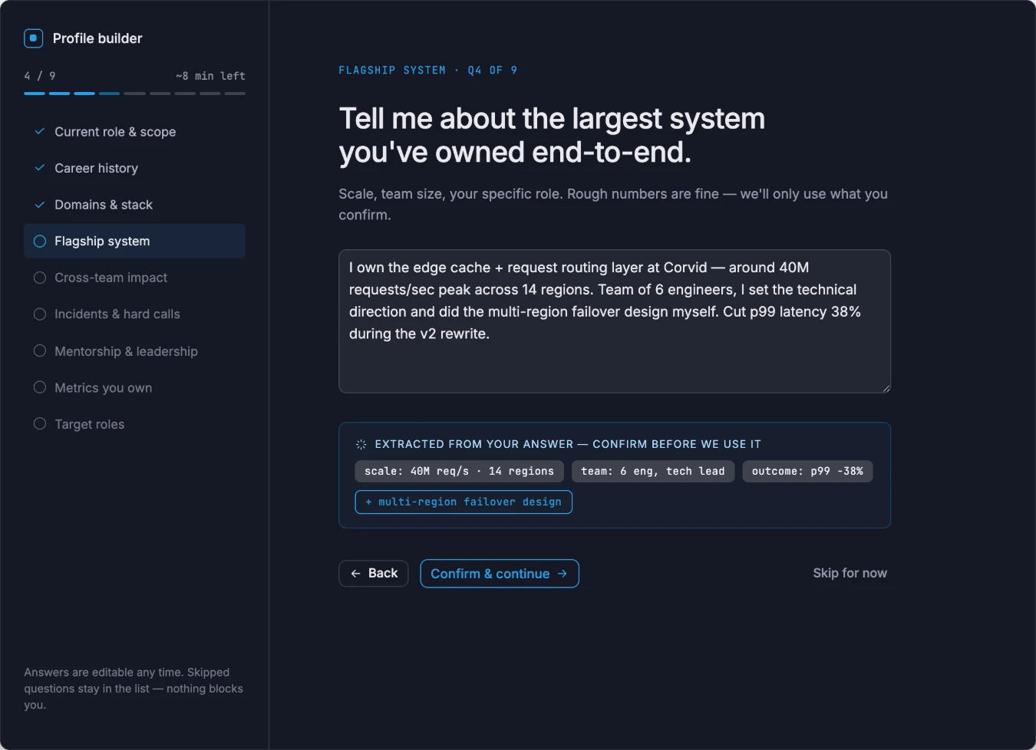The height and width of the screenshot is (750, 1036).
Task: Click the last segment of the progress bar
Action: pyautogui.click(x=235, y=94)
